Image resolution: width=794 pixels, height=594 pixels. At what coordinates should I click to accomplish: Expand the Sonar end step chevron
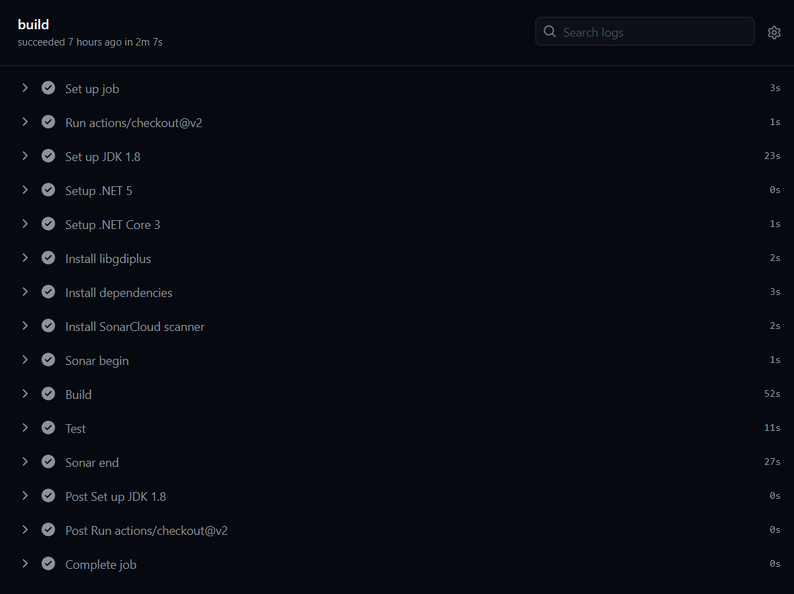(x=24, y=461)
